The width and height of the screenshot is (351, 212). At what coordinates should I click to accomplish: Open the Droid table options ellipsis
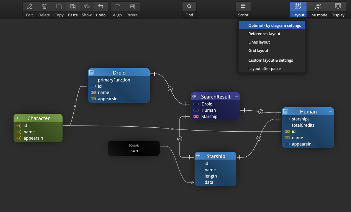pyautogui.click(x=146, y=72)
